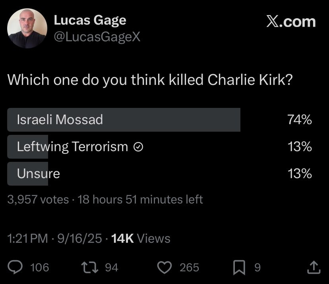Click the 265 likes count

189,267
